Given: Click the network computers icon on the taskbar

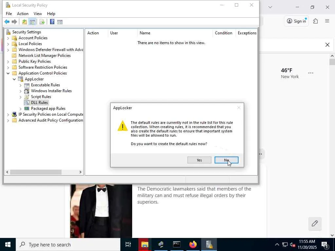Looking at the screenshot, I should pyautogui.click(x=161, y=244).
